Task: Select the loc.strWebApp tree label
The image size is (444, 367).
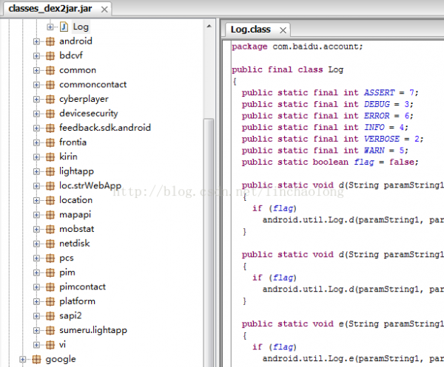Action: click(90, 186)
